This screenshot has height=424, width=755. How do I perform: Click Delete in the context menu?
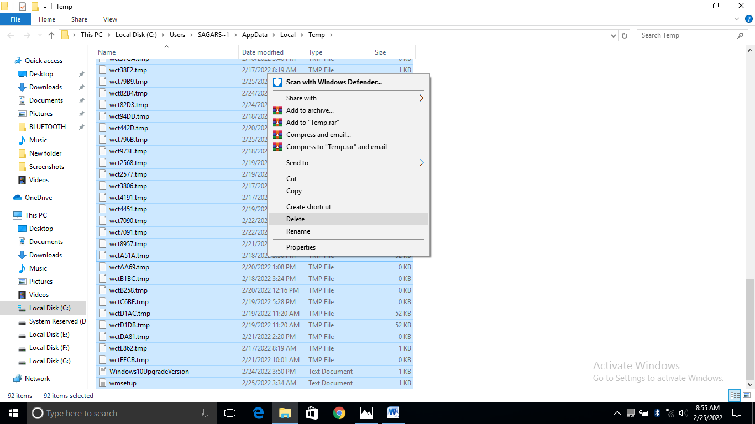pos(295,219)
